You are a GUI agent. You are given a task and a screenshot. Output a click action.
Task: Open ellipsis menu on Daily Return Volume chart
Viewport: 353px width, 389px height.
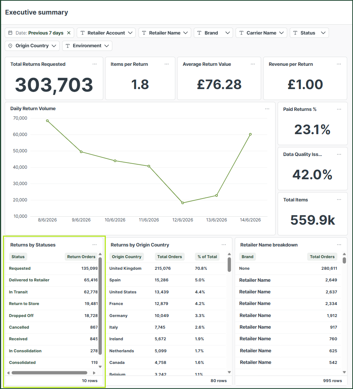(267, 109)
